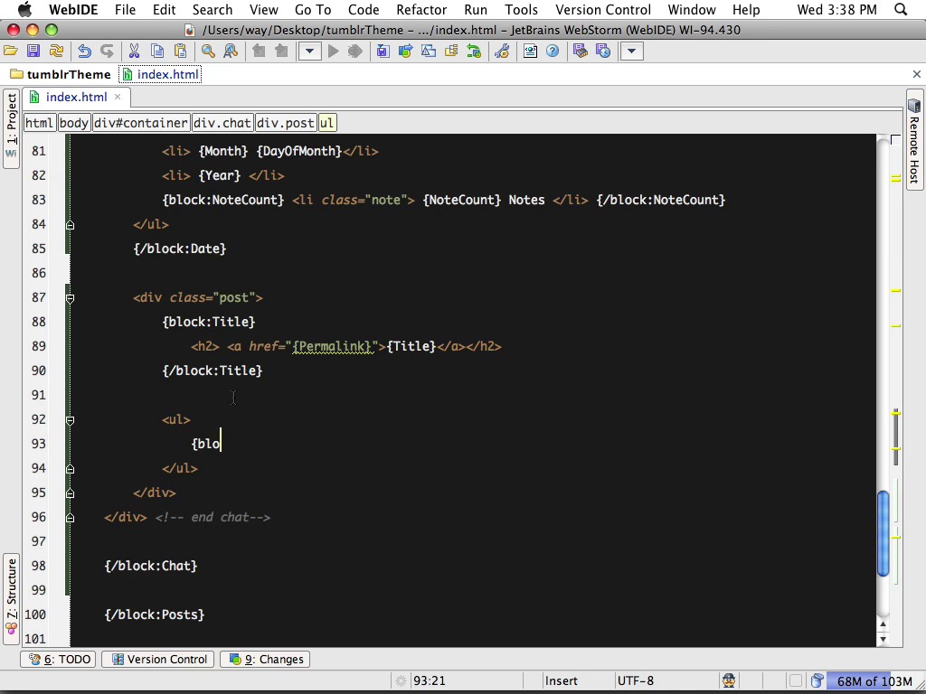Select the div.post breadcrumb
Viewport: 926px width, 694px height.
click(286, 123)
